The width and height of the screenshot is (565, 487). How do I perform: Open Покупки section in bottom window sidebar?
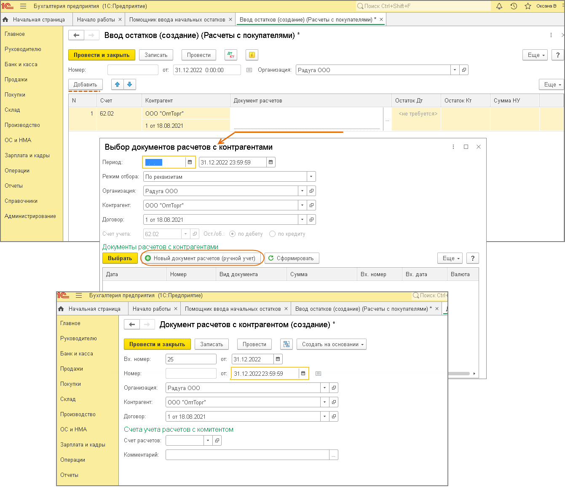coord(70,384)
